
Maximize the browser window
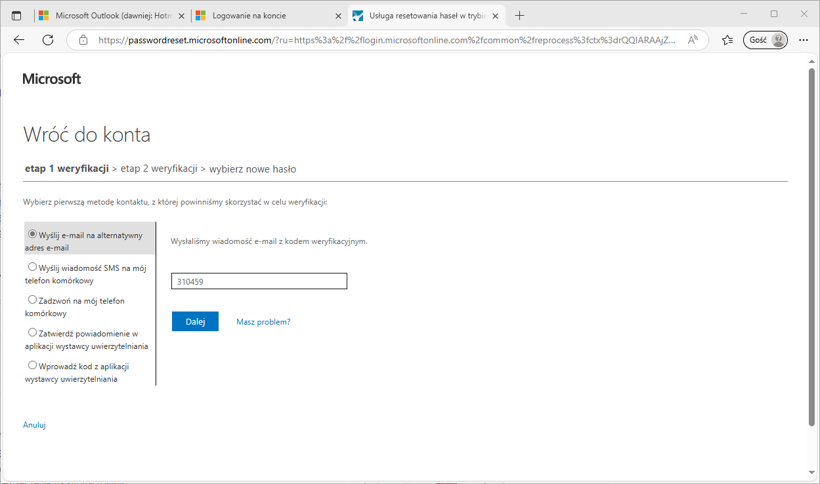tap(774, 14)
